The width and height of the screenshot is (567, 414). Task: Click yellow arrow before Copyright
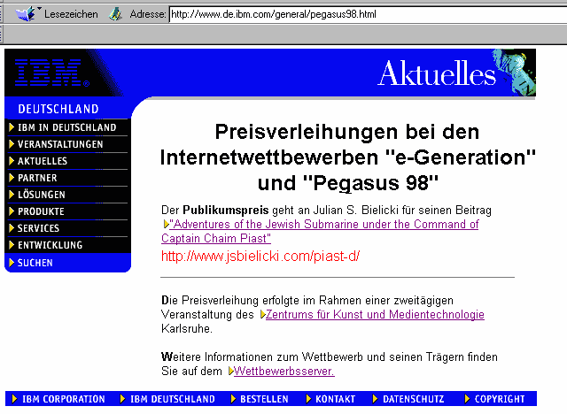pos(467,399)
